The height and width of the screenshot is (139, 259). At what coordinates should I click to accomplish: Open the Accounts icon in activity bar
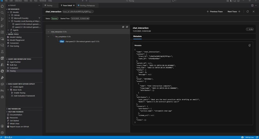(2, 126)
